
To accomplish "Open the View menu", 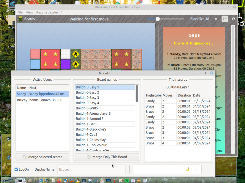I will 29,12.
